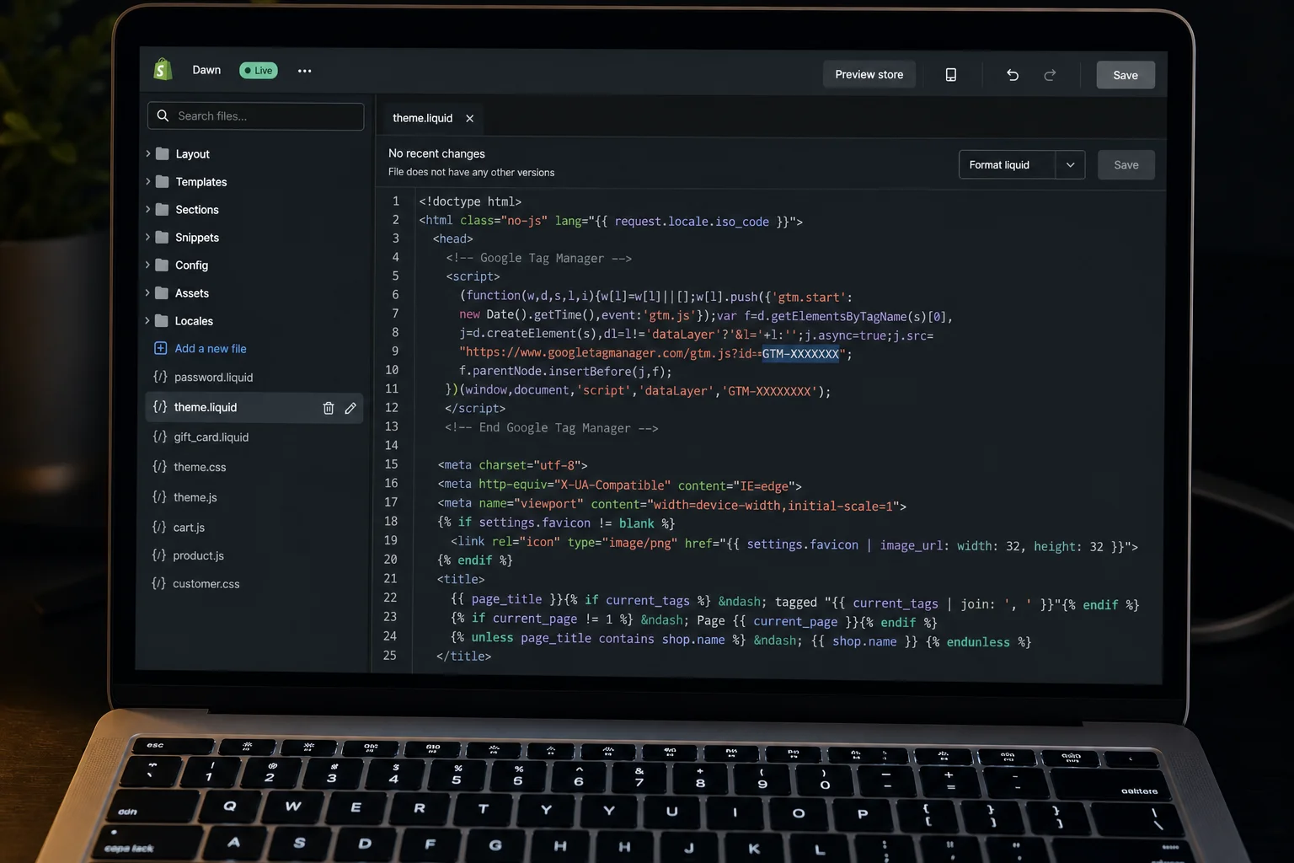Expand the Layout folder chevron
The width and height of the screenshot is (1294, 863).
tap(147, 153)
